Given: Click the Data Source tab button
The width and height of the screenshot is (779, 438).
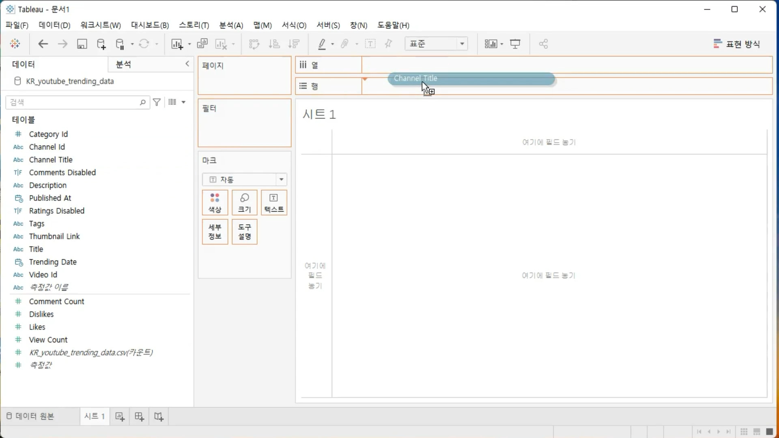Looking at the screenshot, I should coord(30,416).
